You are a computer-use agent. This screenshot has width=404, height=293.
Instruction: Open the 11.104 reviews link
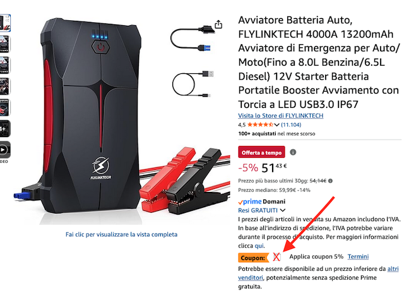click(291, 125)
